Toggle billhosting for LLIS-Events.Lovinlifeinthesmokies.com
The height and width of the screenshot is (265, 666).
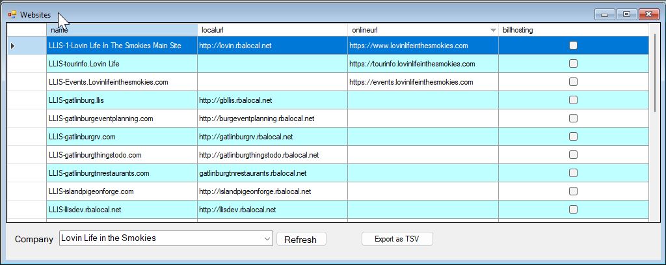tap(573, 81)
